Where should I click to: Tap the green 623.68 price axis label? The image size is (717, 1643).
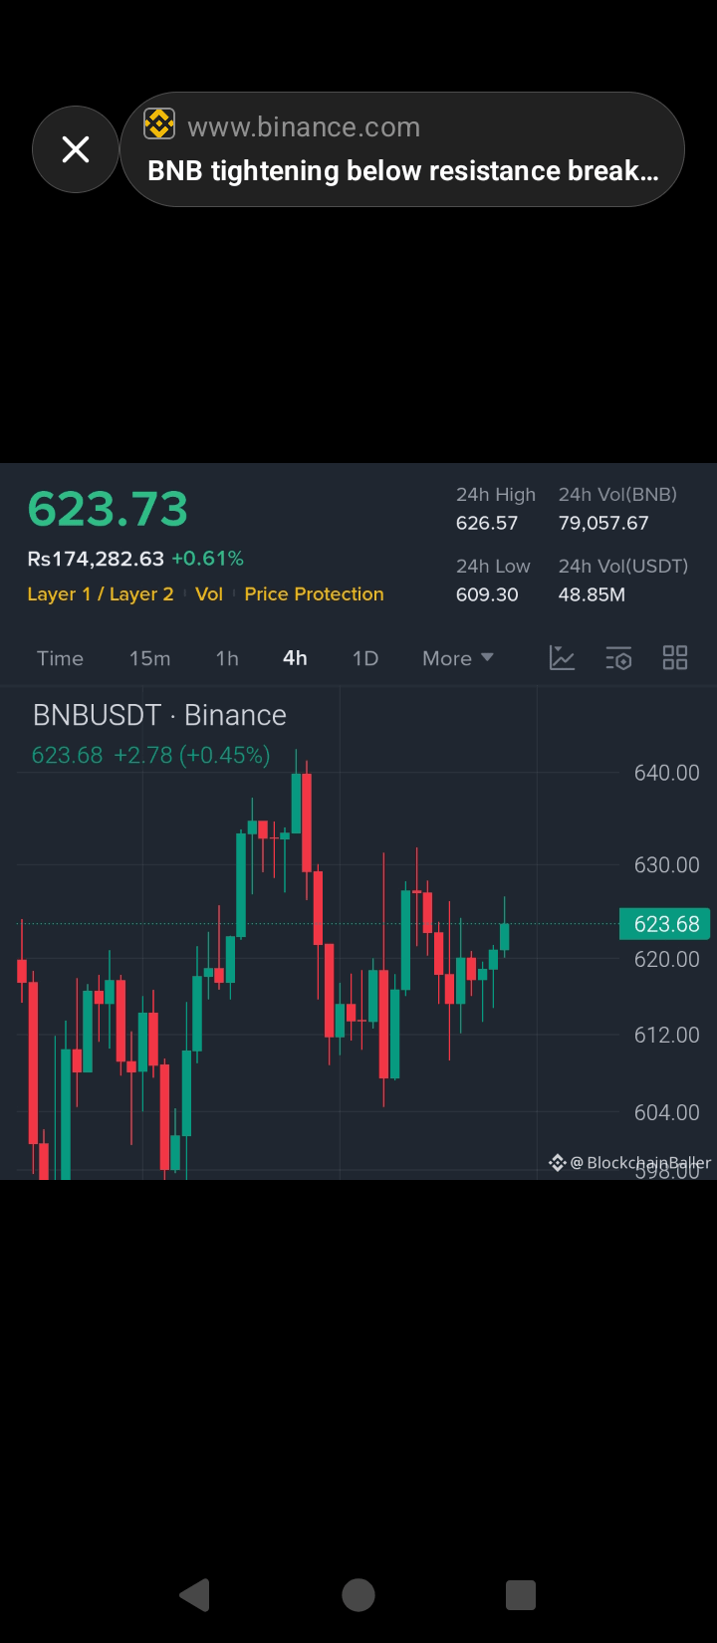666,924
